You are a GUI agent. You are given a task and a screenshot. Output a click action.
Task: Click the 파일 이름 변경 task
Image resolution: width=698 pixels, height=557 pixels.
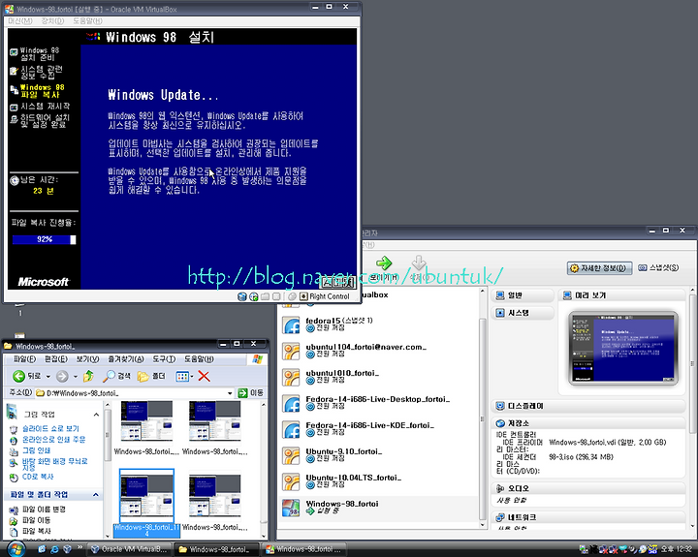44,510
